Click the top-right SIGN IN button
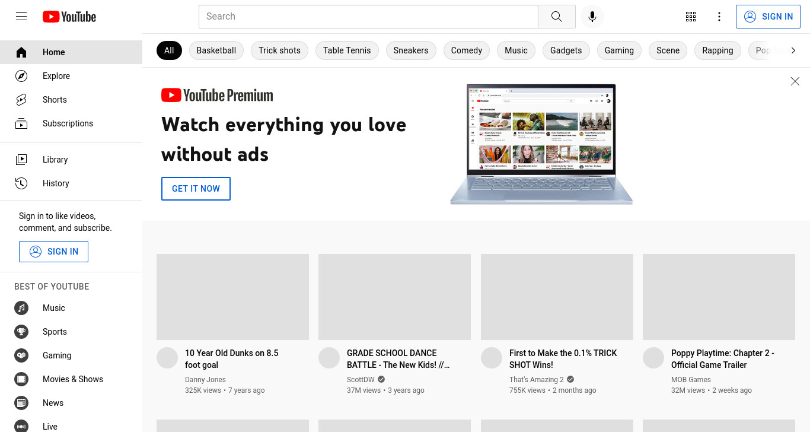This screenshot has height=432, width=810. pyautogui.click(x=768, y=17)
